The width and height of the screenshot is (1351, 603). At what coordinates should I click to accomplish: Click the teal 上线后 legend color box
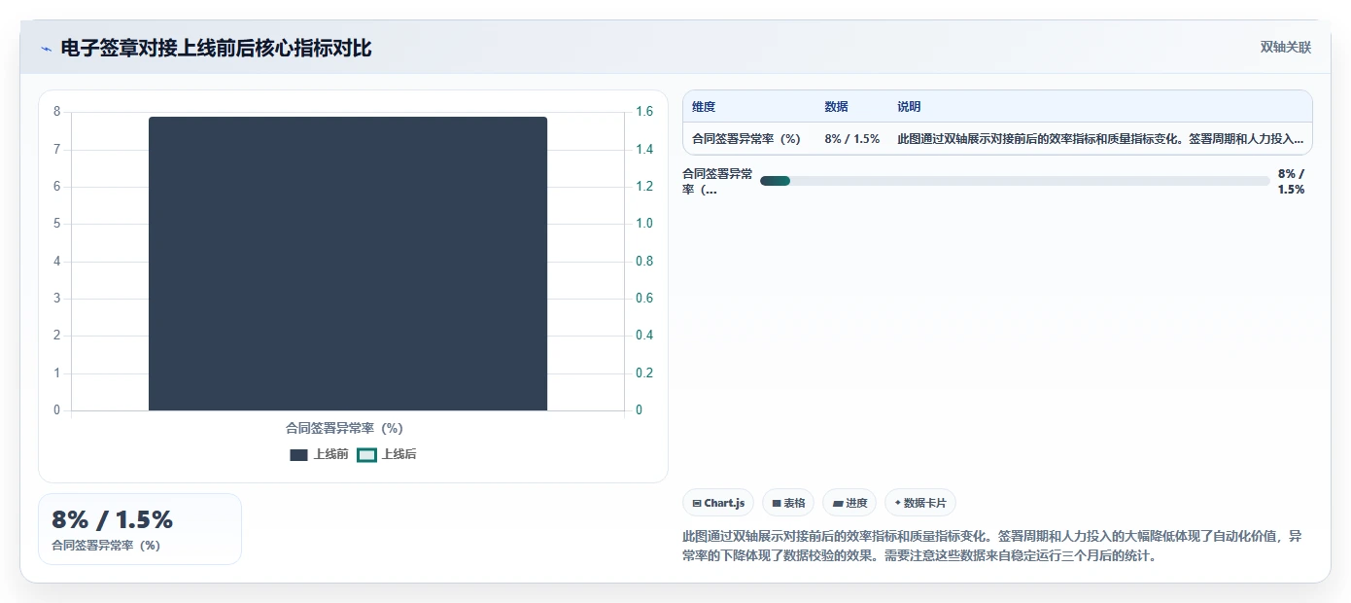(x=366, y=455)
